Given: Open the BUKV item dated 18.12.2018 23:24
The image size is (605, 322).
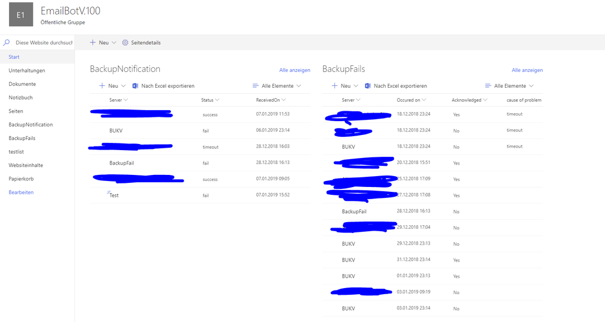Looking at the screenshot, I should (348, 146).
